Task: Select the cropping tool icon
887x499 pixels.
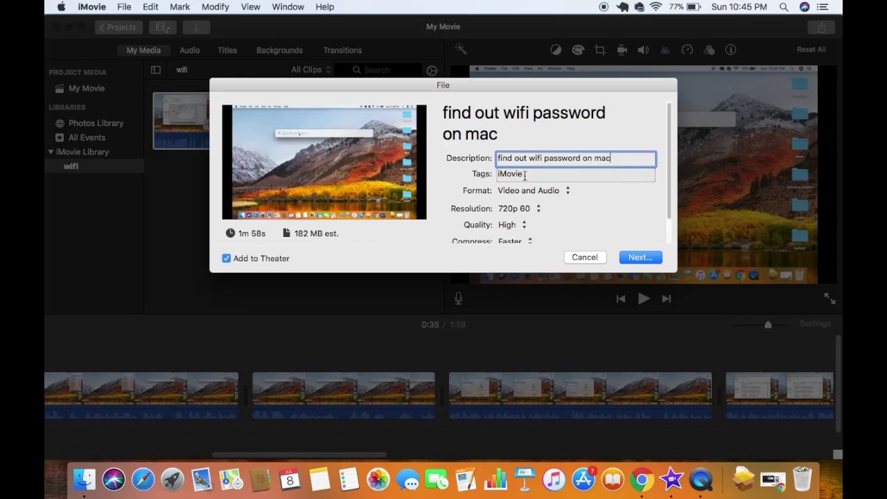Action: click(x=600, y=50)
